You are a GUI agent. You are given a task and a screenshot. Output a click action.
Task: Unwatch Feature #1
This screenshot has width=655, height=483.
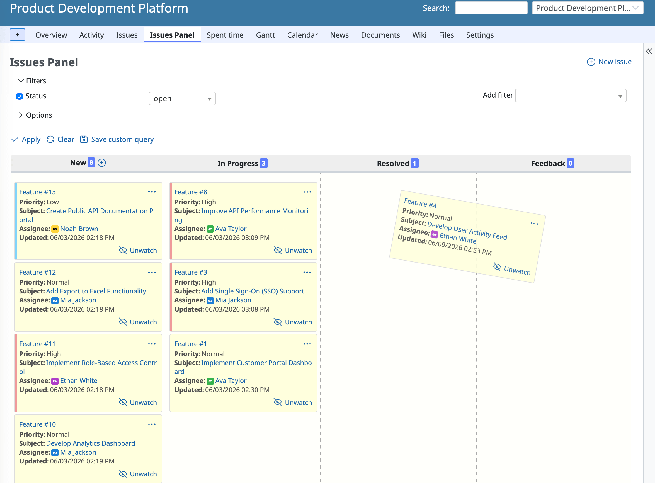293,403
